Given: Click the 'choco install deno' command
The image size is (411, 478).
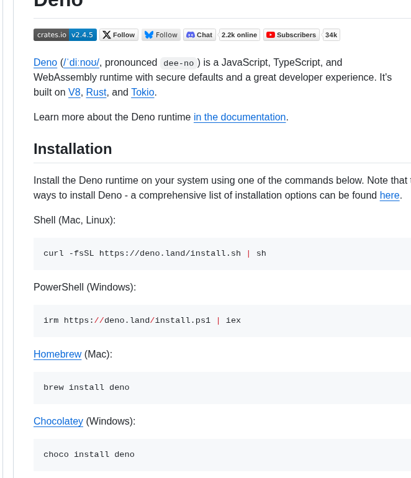Looking at the screenshot, I should point(89,454).
